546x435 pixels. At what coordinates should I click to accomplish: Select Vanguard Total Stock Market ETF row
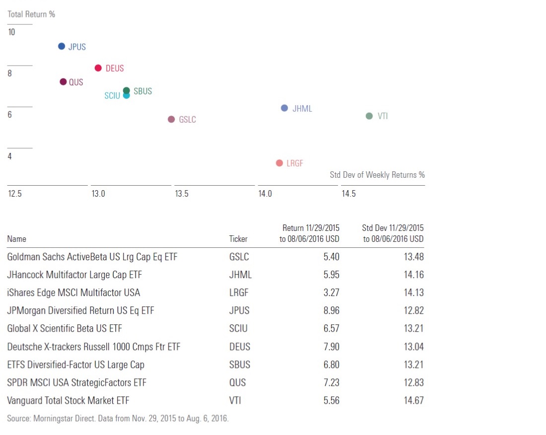pos(68,400)
